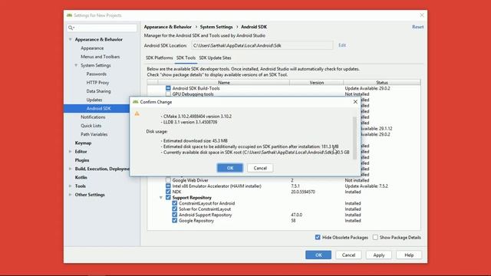Open Quick Lists settings

click(x=91, y=126)
